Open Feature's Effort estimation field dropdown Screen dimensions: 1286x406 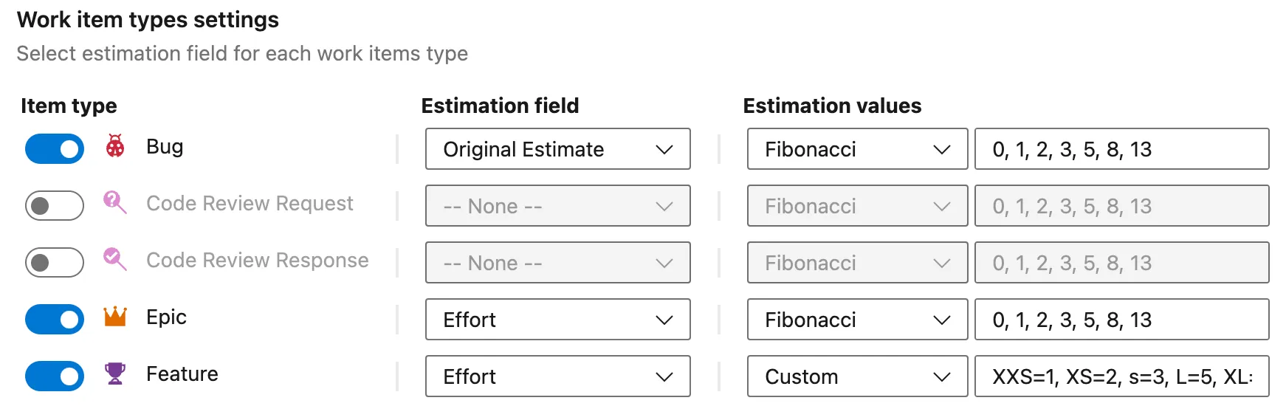point(557,376)
